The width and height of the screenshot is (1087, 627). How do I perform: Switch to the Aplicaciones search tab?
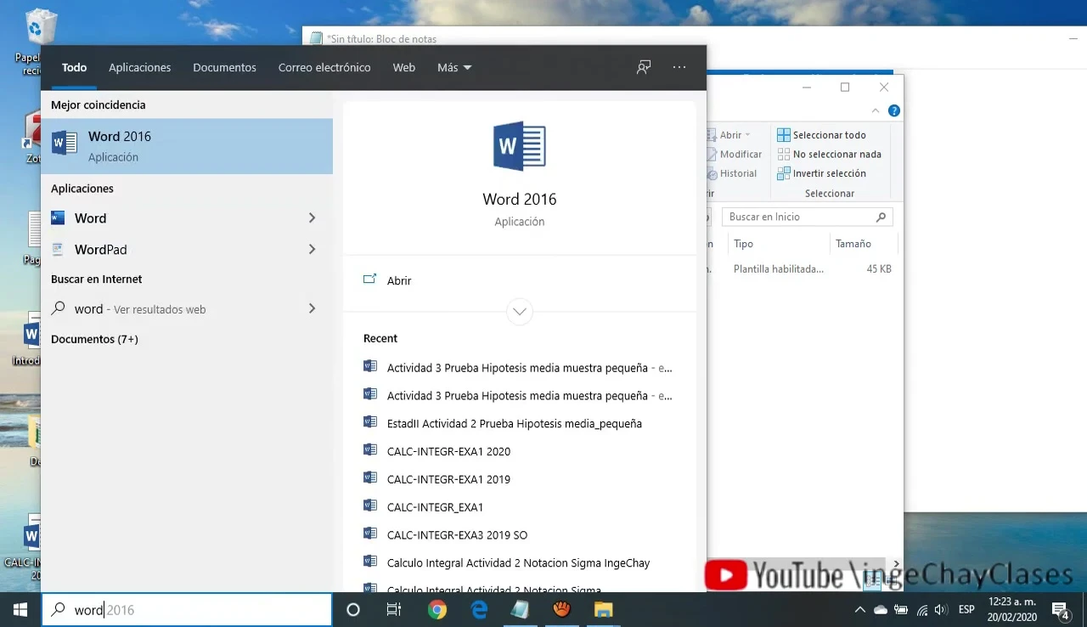click(x=139, y=67)
